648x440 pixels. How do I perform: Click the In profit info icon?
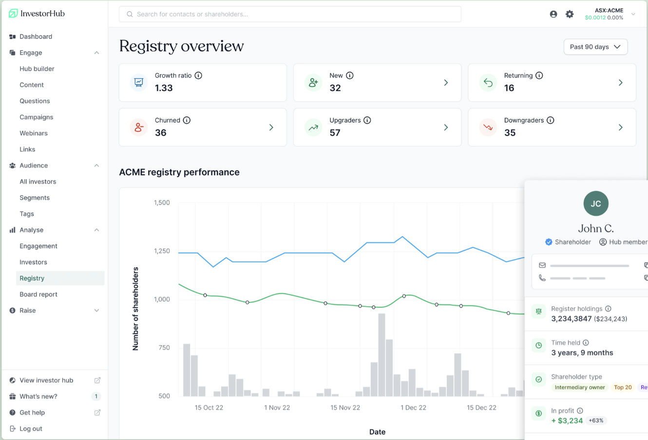[580, 411]
